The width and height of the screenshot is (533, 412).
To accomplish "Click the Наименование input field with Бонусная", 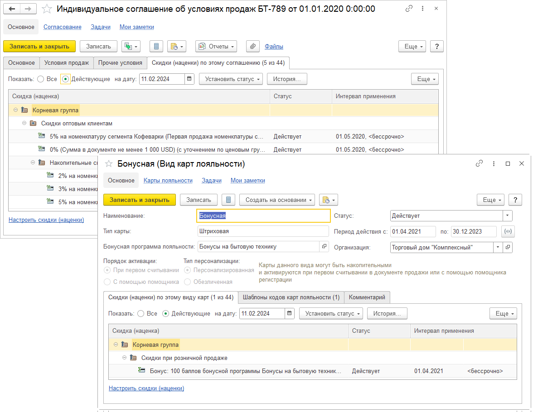I will [263, 216].
